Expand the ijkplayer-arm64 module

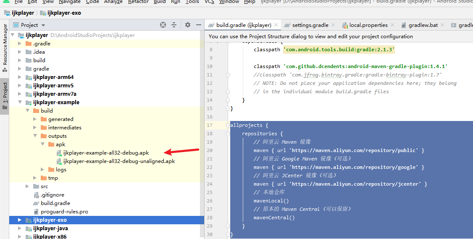20,77
